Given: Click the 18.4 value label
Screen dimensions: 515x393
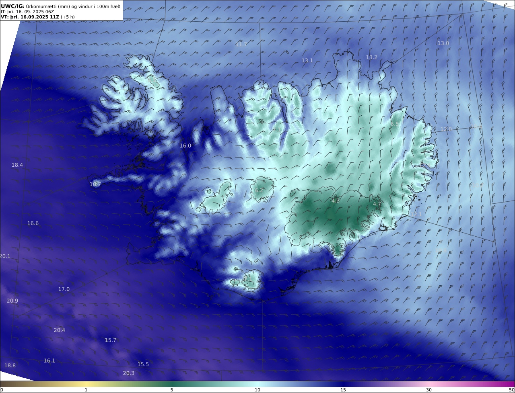Looking at the screenshot, I should click(17, 165).
